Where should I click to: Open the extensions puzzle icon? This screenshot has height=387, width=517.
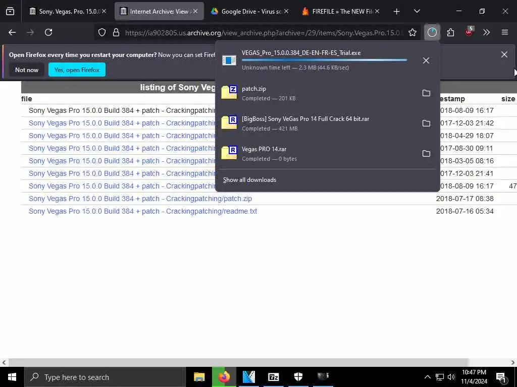point(450,32)
